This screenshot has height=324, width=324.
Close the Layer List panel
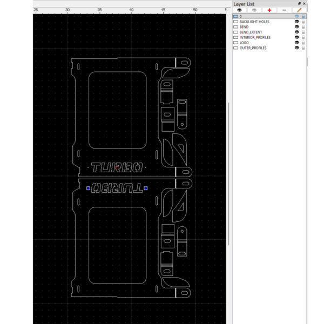[304, 3]
